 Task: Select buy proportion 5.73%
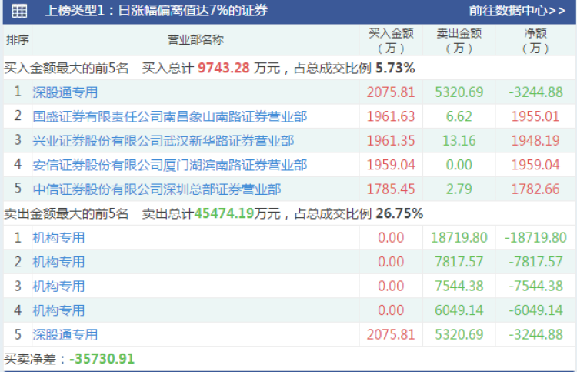395,68
